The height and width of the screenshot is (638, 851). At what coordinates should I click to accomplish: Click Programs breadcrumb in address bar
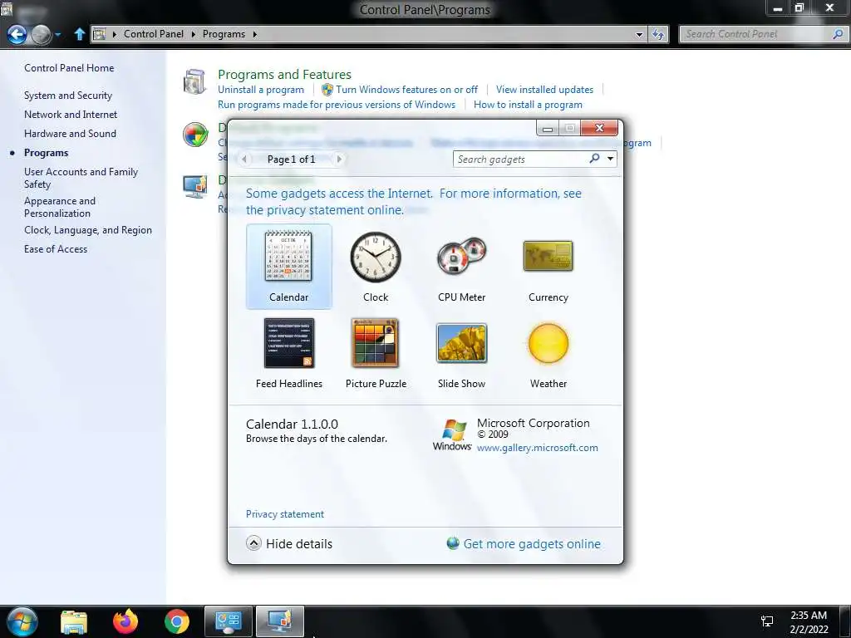click(x=224, y=33)
